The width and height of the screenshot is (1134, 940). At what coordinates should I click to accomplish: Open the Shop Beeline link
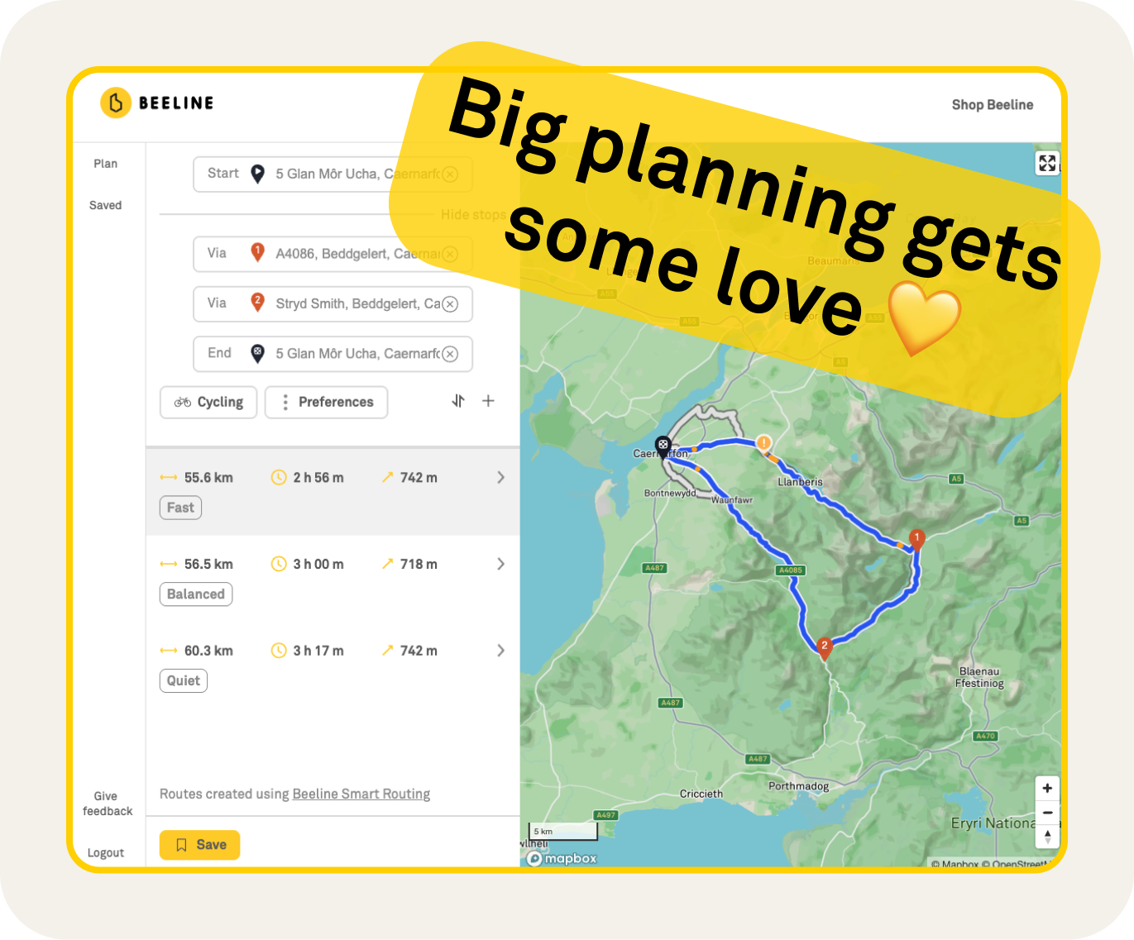pyautogui.click(x=992, y=105)
